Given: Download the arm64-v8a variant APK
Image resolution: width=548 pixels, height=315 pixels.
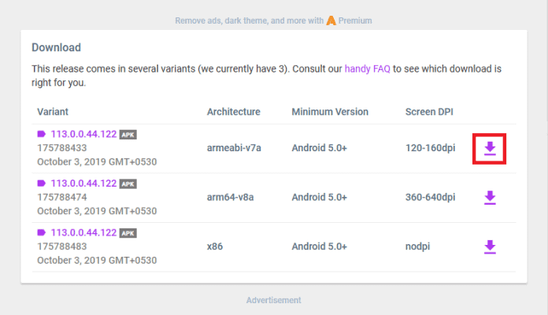Looking at the screenshot, I should coord(490,198).
